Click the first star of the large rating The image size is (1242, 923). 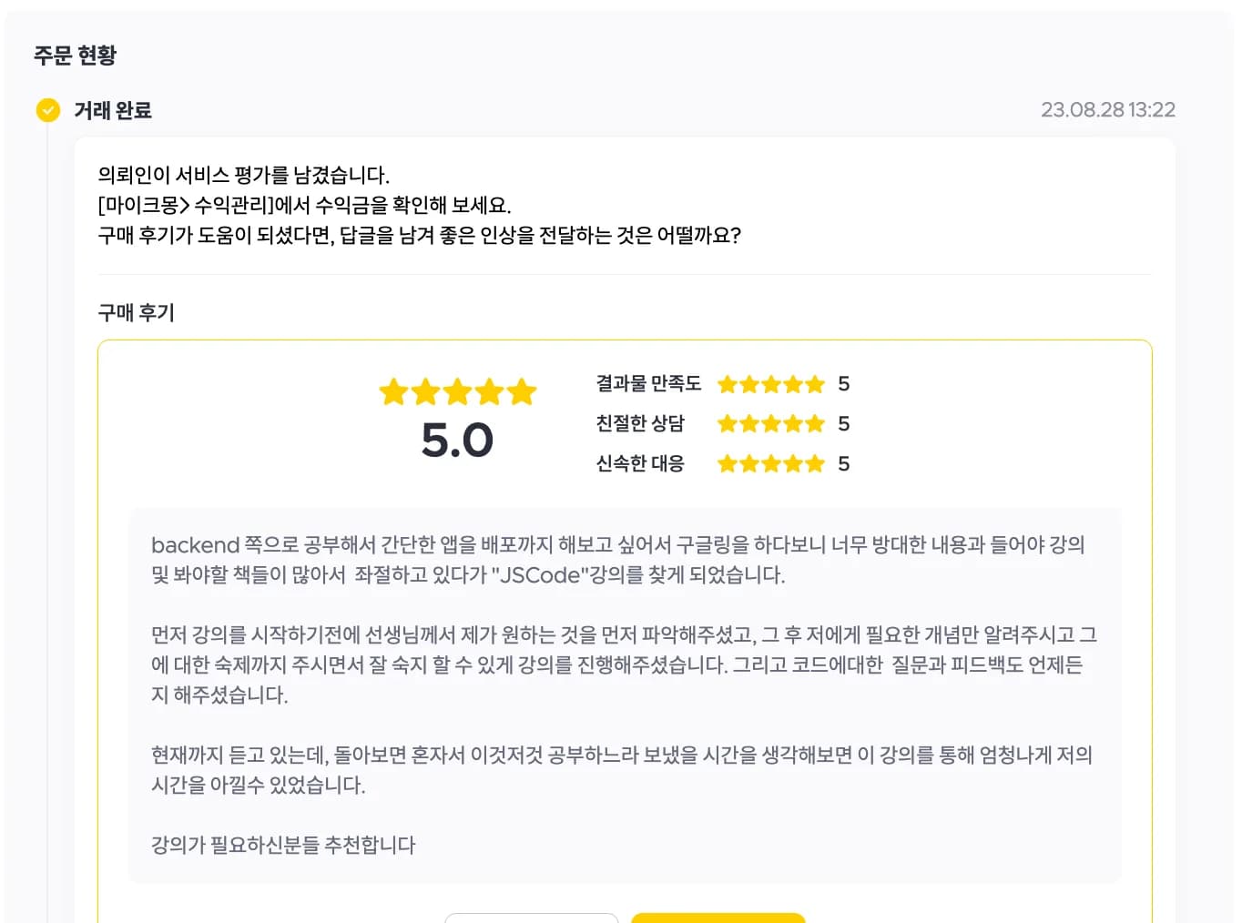(x=393, y=392)
